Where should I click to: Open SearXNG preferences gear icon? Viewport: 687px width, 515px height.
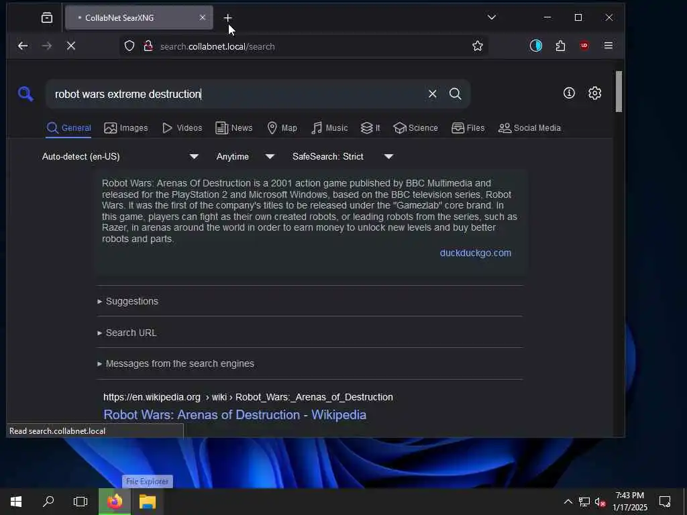[x=594, y=93]
